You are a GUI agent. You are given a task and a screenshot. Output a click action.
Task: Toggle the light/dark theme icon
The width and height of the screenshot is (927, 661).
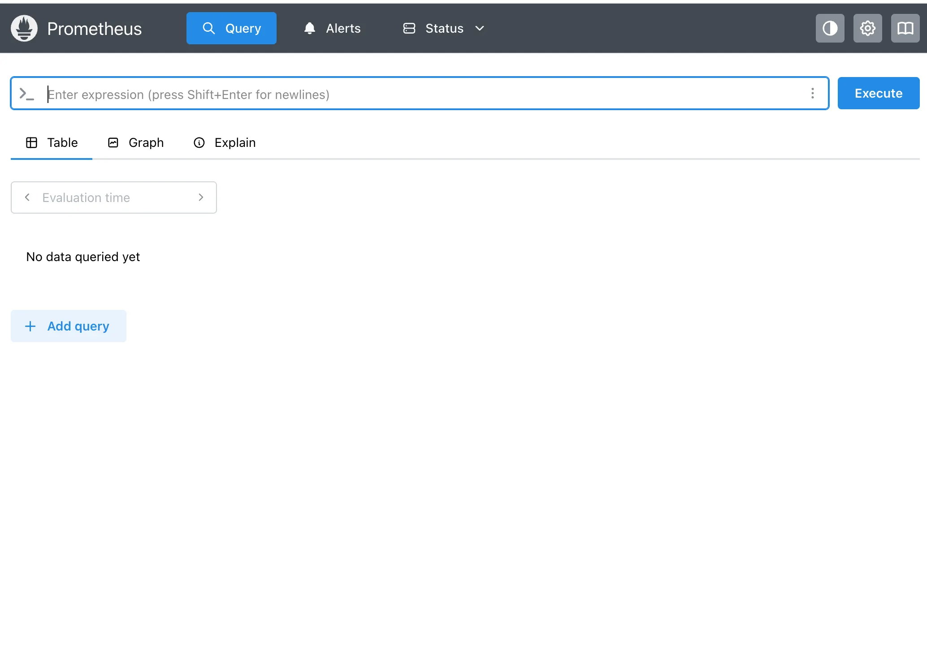pyautogui.click(x=830, y=28)
